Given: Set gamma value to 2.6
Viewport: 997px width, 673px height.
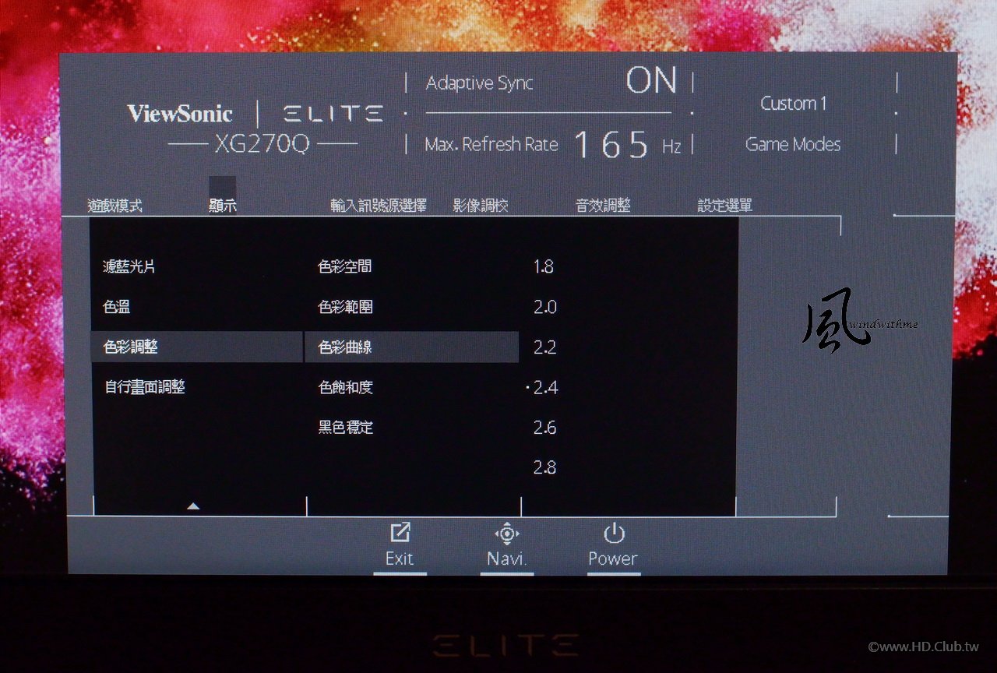Looking at the screenshot, I should coord(545,427).
